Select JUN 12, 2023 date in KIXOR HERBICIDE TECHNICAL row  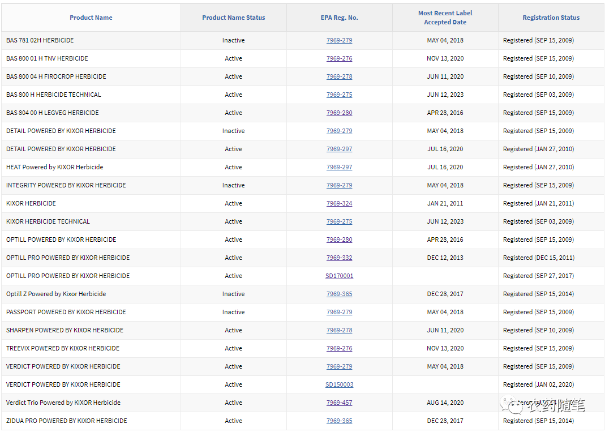[445, 221]
